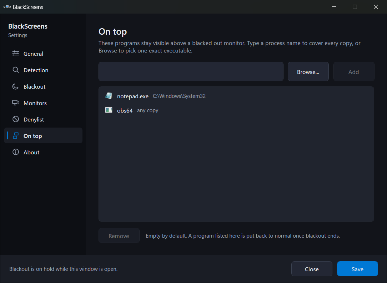This screenshot has height=283, width=387.
Task: Click the Blackout moon icon
Action: coord(16,86)
